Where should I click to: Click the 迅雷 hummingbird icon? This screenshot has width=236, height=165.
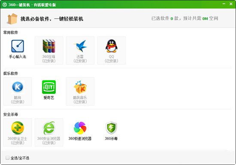pyautogui.click(x=80, y=46)
